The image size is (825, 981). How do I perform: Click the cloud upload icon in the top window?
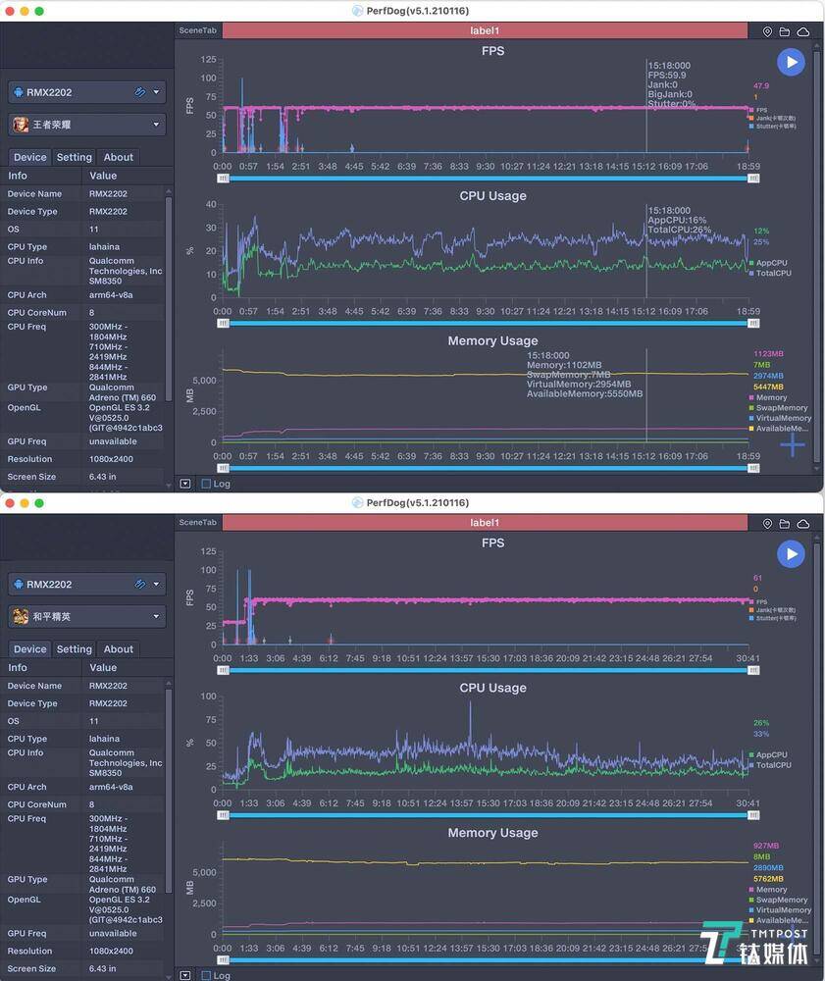tap(803, 31)
